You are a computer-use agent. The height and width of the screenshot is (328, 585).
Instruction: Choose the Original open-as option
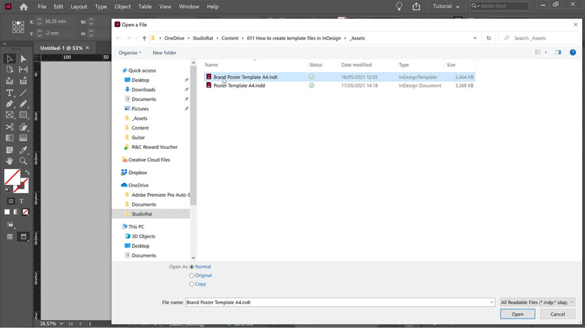pyautogui.click(x=192, y=276)
